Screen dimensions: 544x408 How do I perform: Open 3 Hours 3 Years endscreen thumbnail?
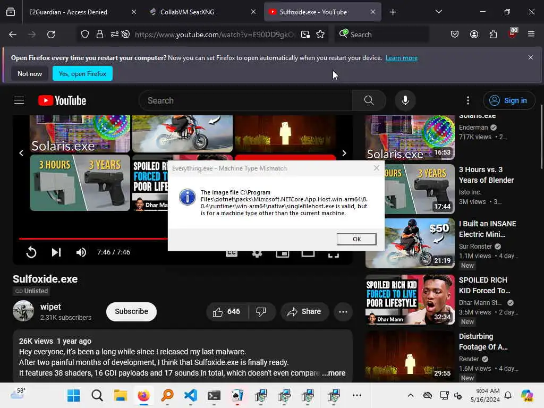80,183
